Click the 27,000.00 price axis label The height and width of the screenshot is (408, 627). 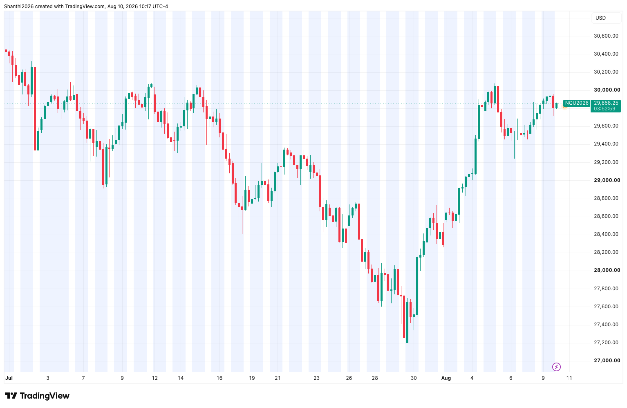pos(606,361)
